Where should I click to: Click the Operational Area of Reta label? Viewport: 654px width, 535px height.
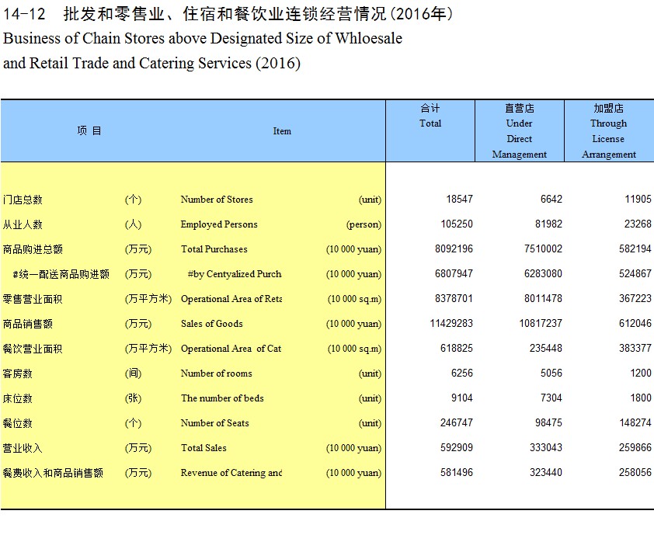(231, 299)
